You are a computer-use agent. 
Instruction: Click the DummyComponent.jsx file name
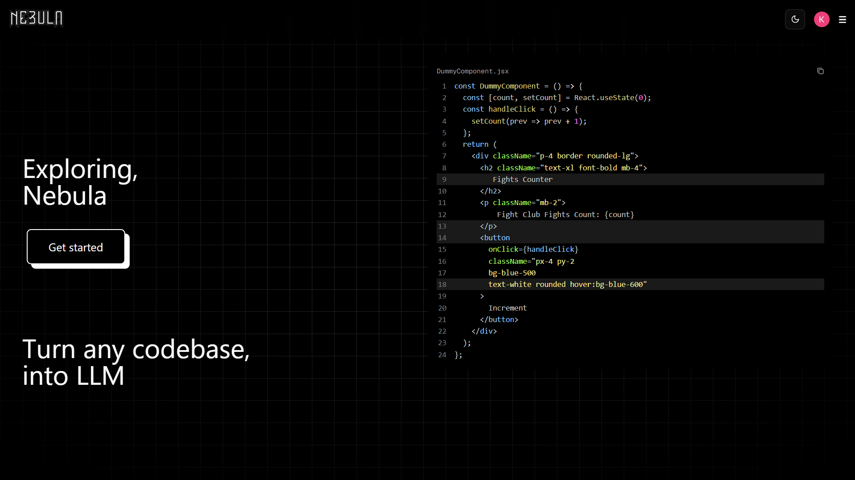(x=473, y=71)
